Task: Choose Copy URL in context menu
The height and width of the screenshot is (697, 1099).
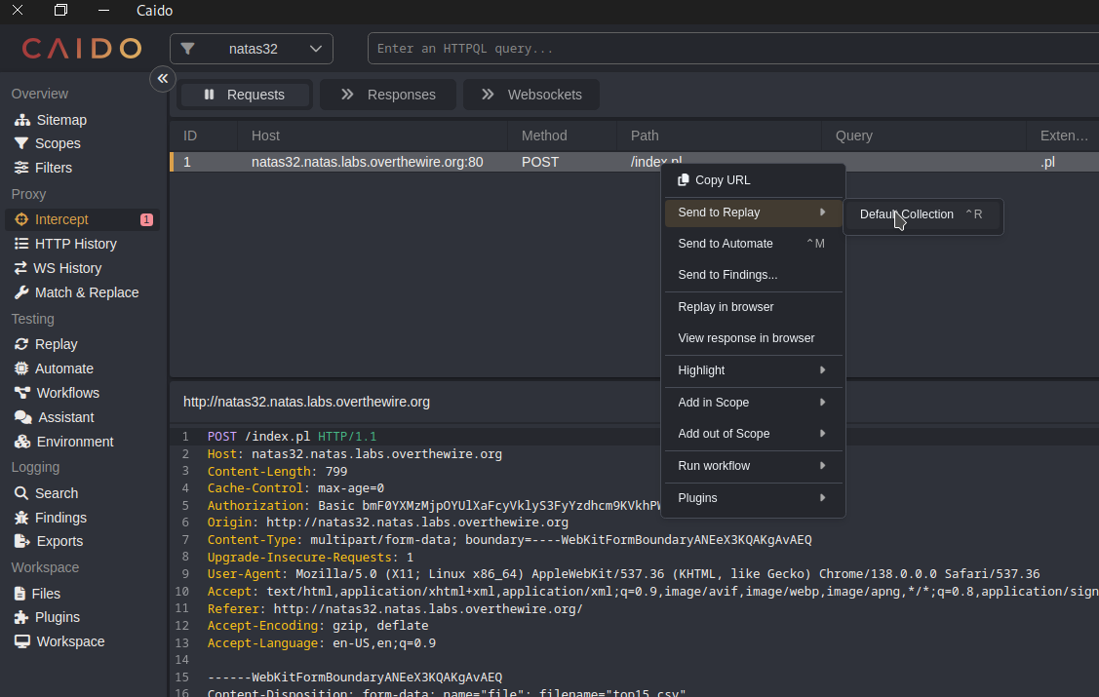Action: coord(723,180)
